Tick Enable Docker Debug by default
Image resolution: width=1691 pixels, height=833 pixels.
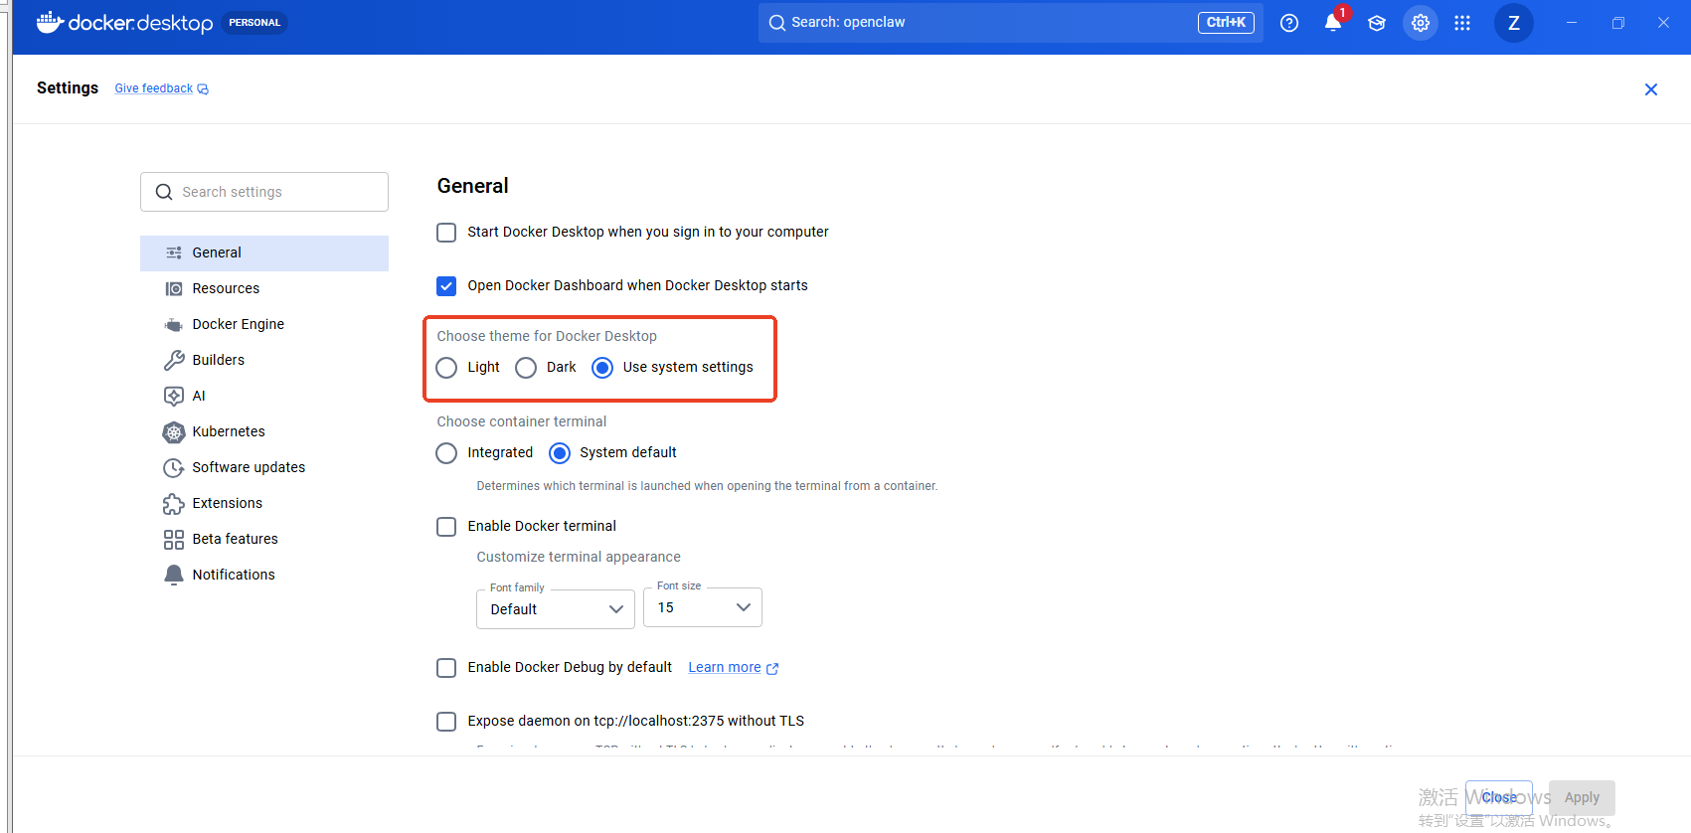pos(446,668)
